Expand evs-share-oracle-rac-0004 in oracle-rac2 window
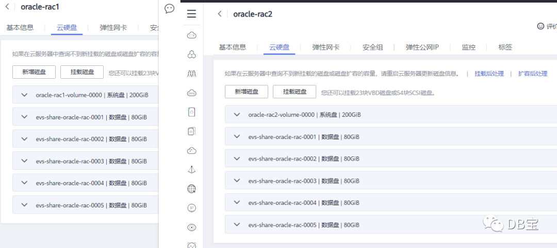 click(x=237, y=202)
